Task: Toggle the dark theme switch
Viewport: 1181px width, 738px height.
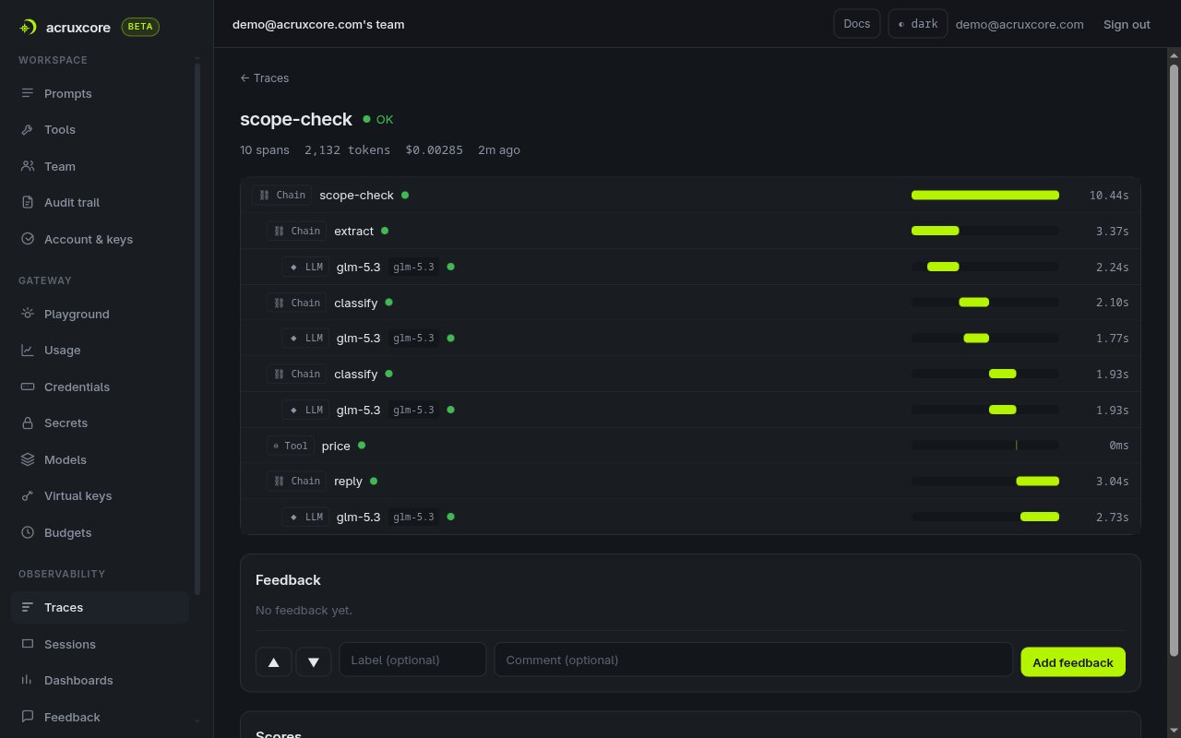Action: click(917, 24)
